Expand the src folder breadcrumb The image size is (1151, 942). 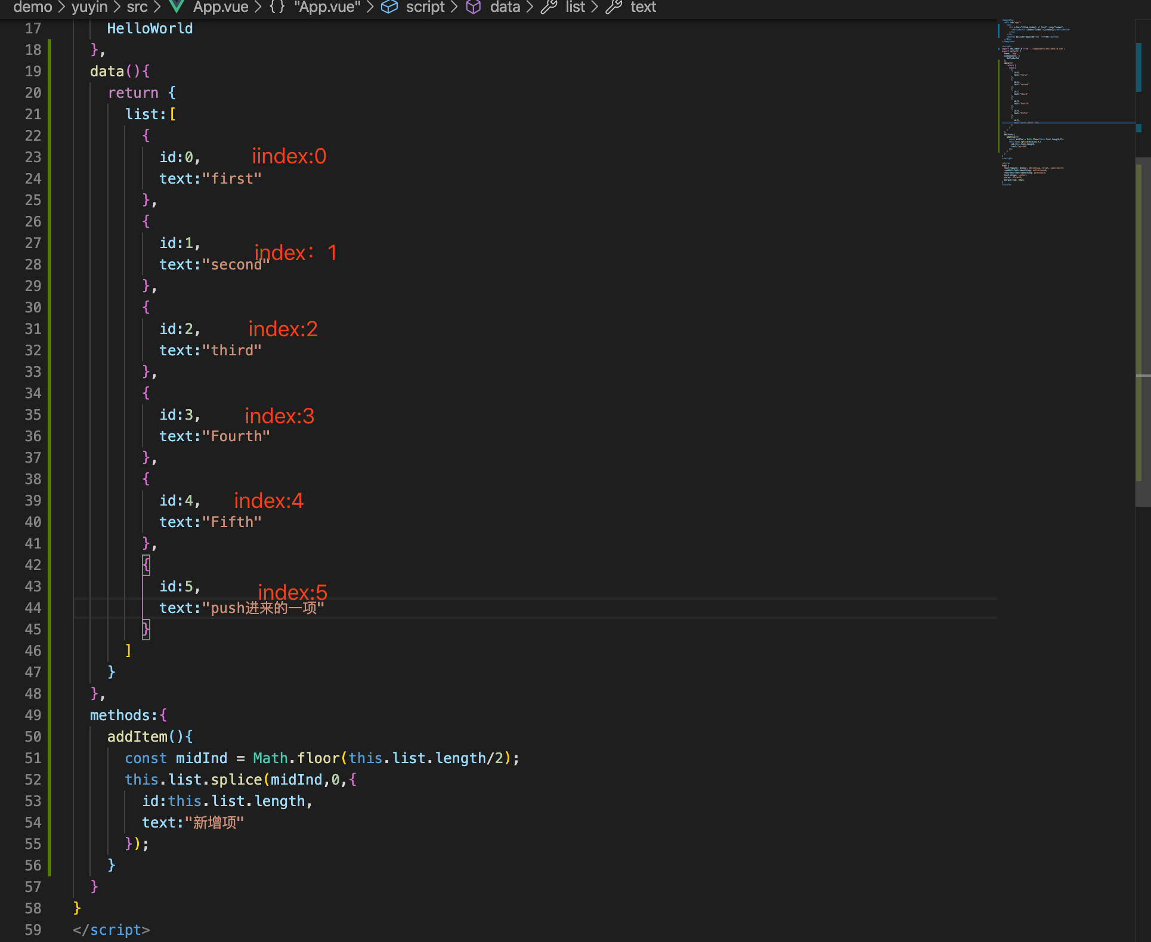[137, 7]
